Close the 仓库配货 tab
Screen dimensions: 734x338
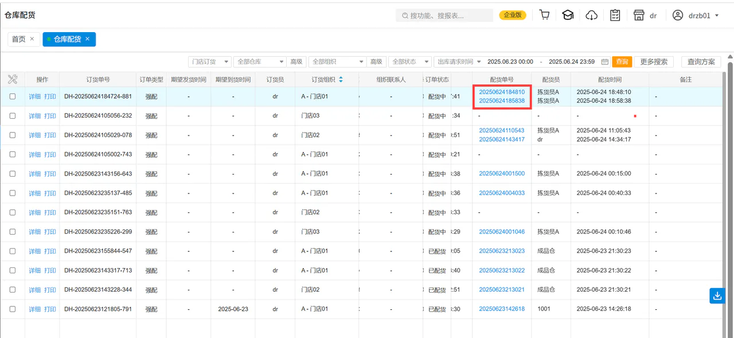87,39
